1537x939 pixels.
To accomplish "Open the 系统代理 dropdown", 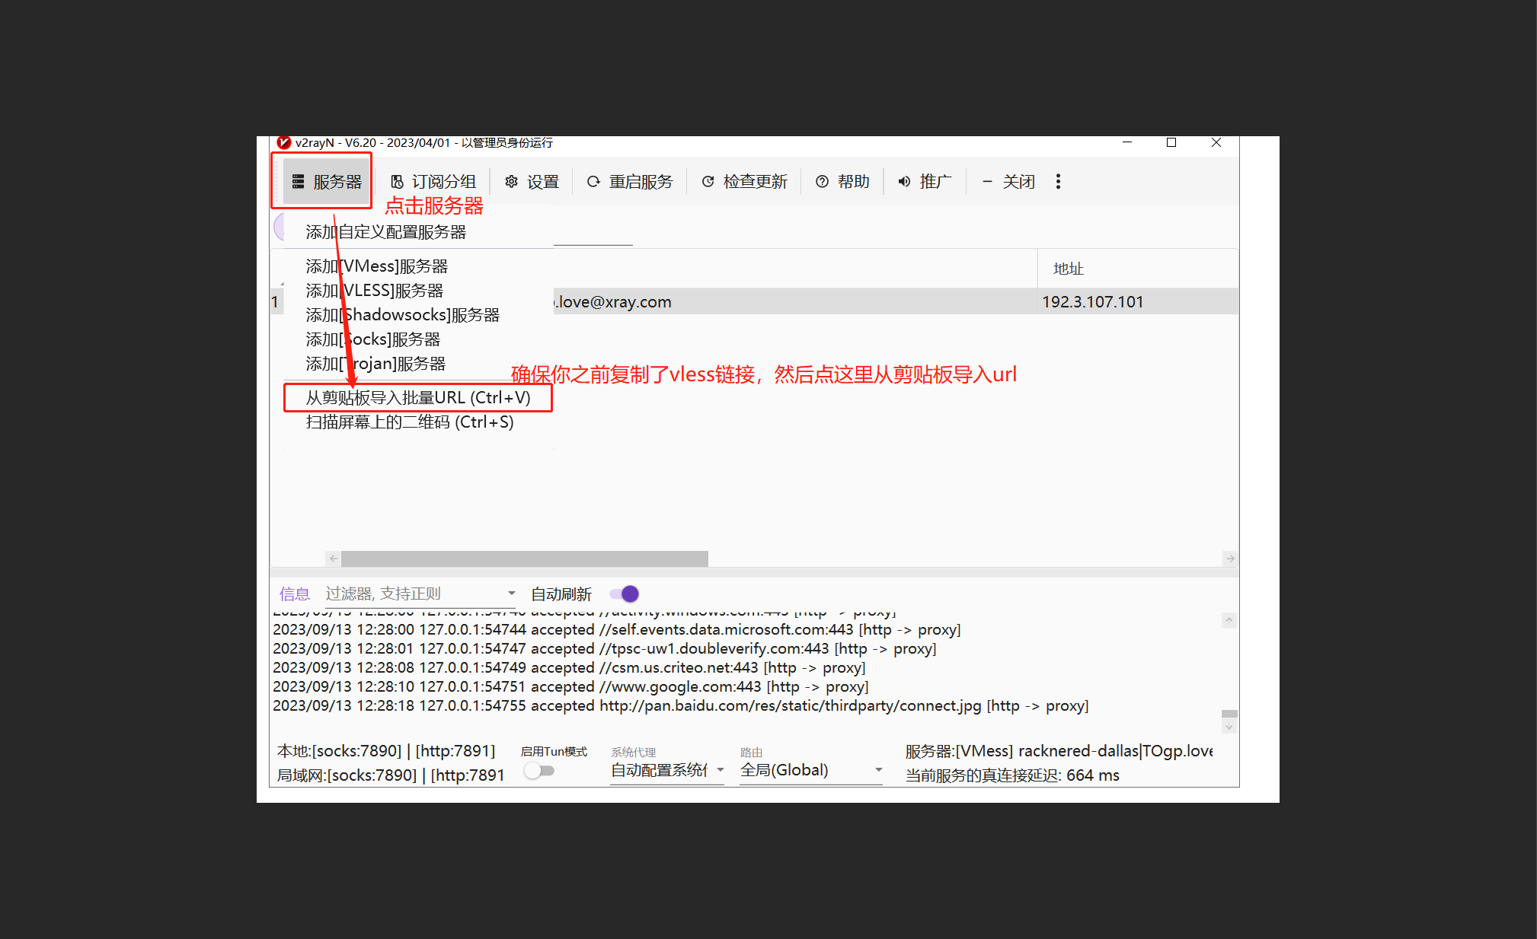I will (x=667, y=770).
